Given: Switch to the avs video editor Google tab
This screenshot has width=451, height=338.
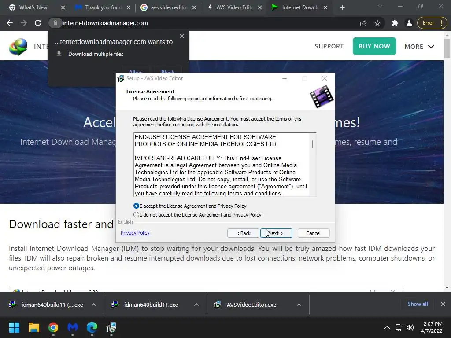Looking at the screenshot, I should (x=169, y=7).
